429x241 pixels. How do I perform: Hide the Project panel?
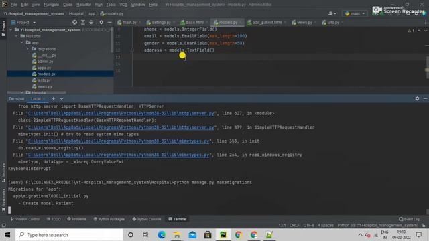109,22
